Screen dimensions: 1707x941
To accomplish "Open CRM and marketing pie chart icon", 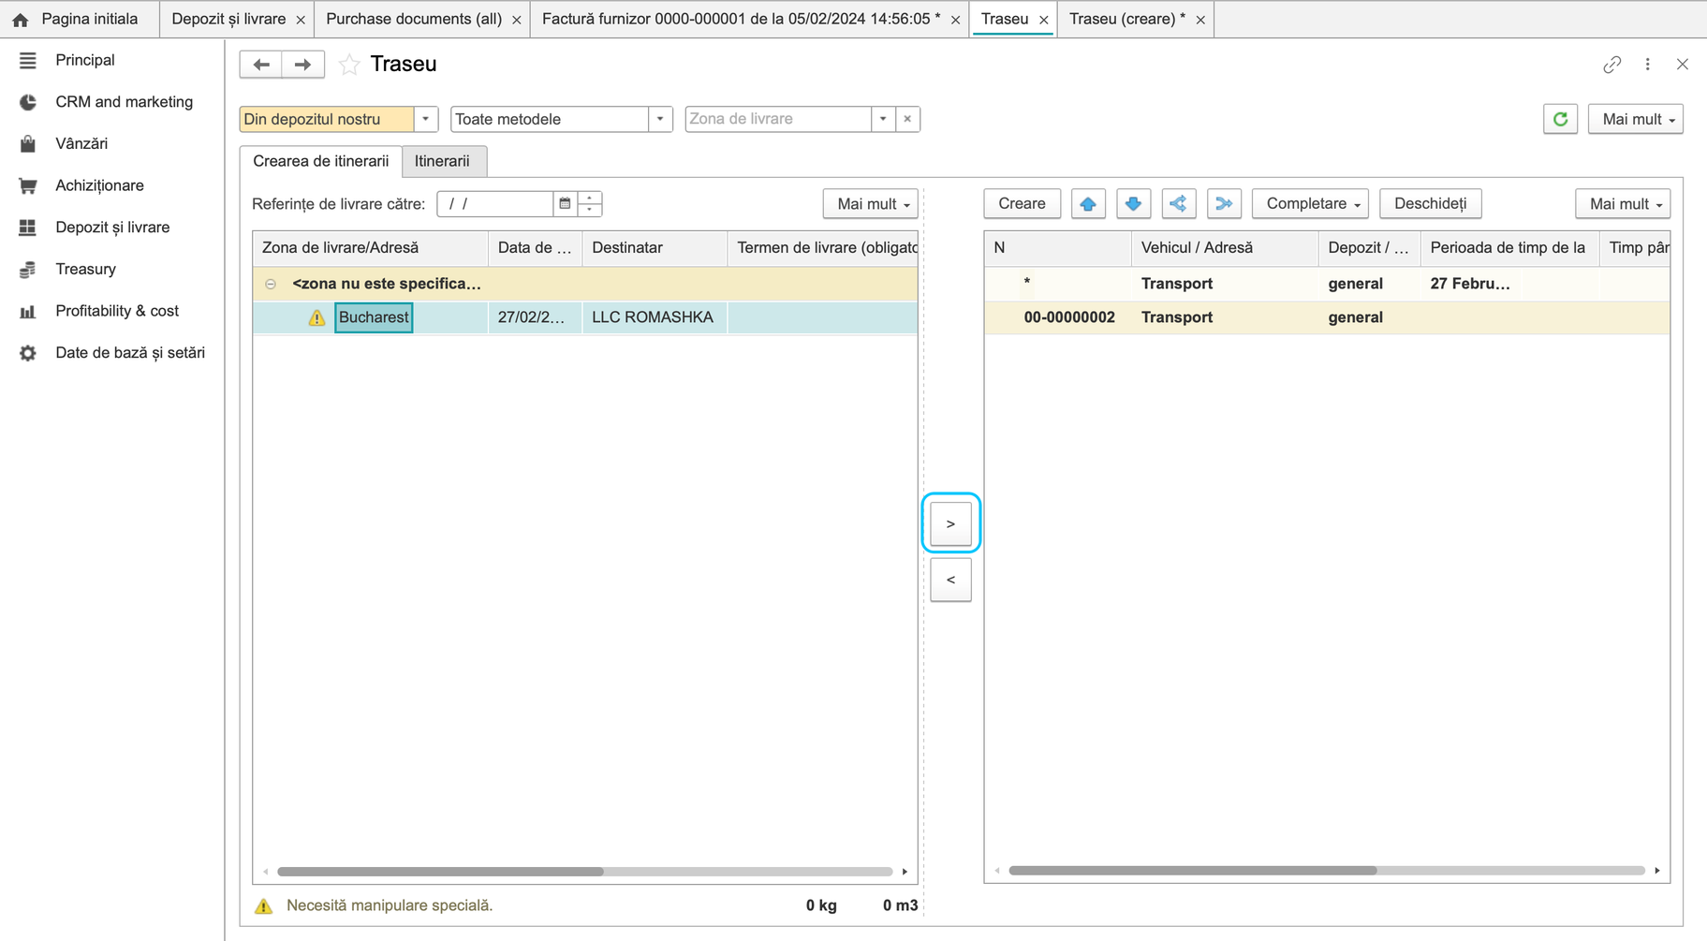I will click(28, 102).
